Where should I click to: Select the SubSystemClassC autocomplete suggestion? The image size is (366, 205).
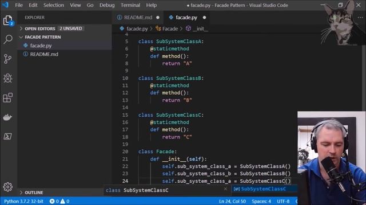point(264,189)
